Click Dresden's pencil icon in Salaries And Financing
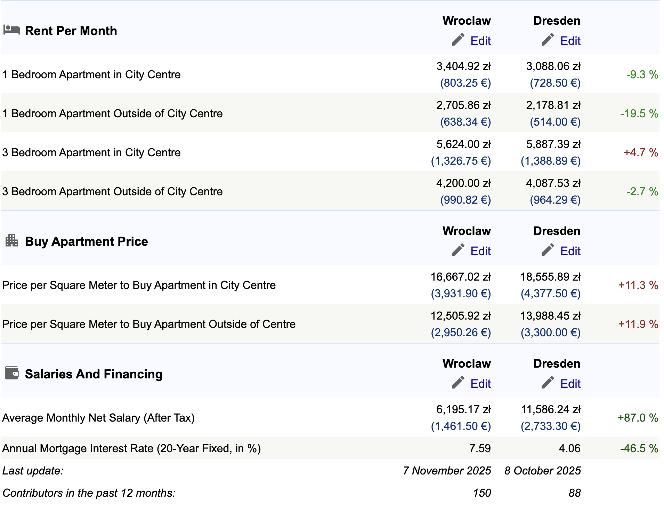Screen dimensions: 664x518 click(x=548, y=383)
